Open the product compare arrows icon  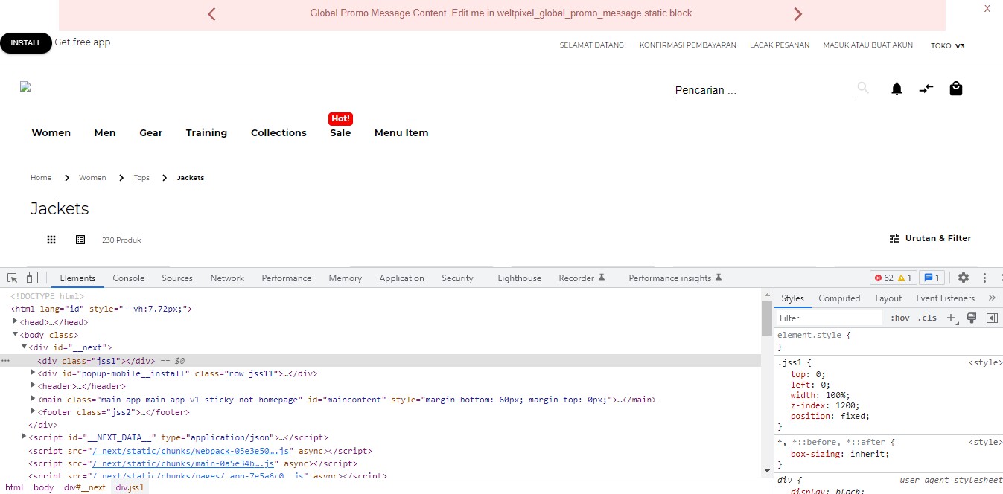[x=926, y=89]
